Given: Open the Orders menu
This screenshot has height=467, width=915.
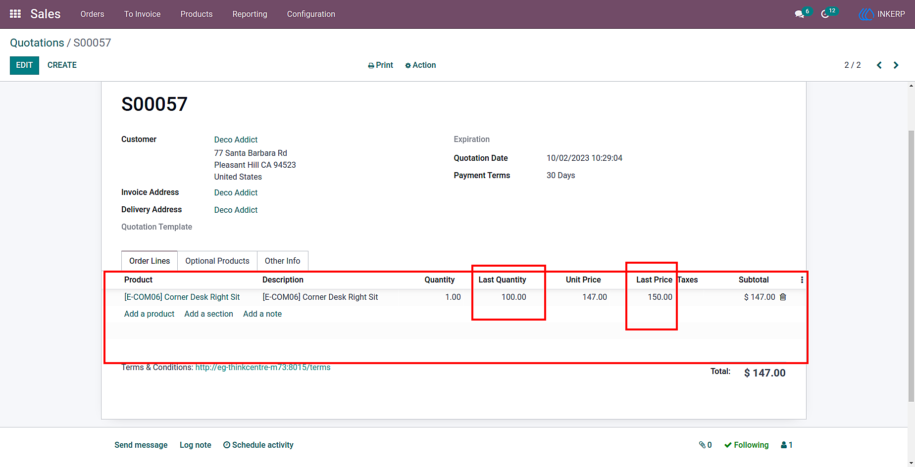Looking at the screenshot, I should 92,14.
